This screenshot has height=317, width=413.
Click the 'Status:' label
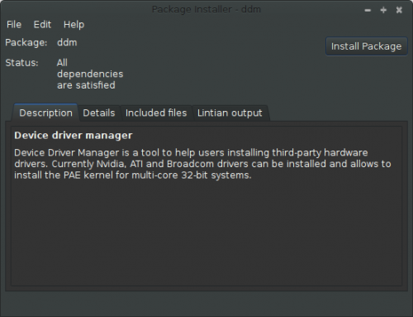[21, 63]
